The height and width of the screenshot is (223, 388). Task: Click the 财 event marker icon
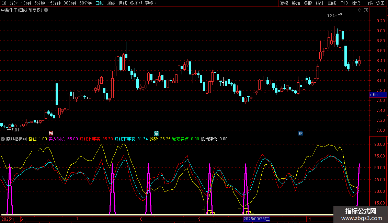pos(300,133)
